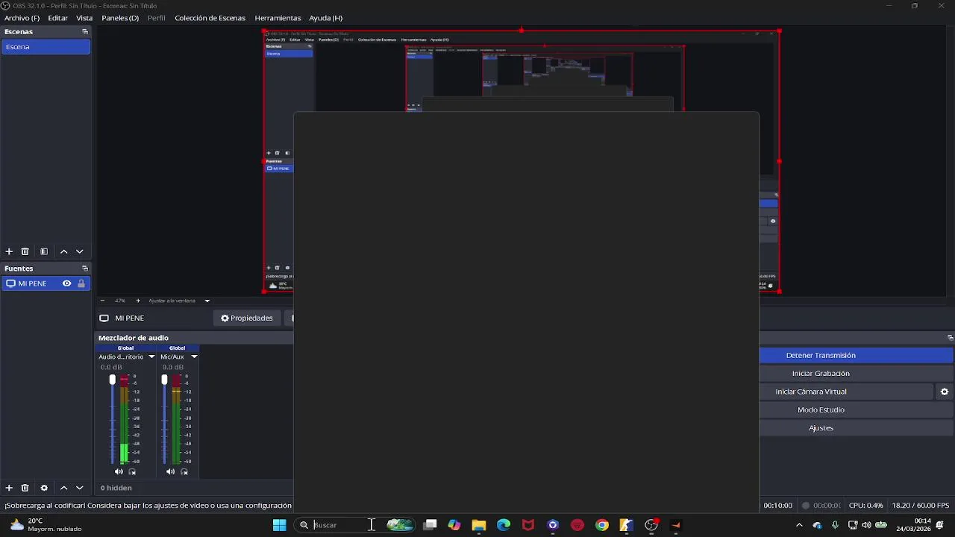Screen dimensions: 955x537
Task: Open the Ayuda menu
Action: [x=325, y=18]
